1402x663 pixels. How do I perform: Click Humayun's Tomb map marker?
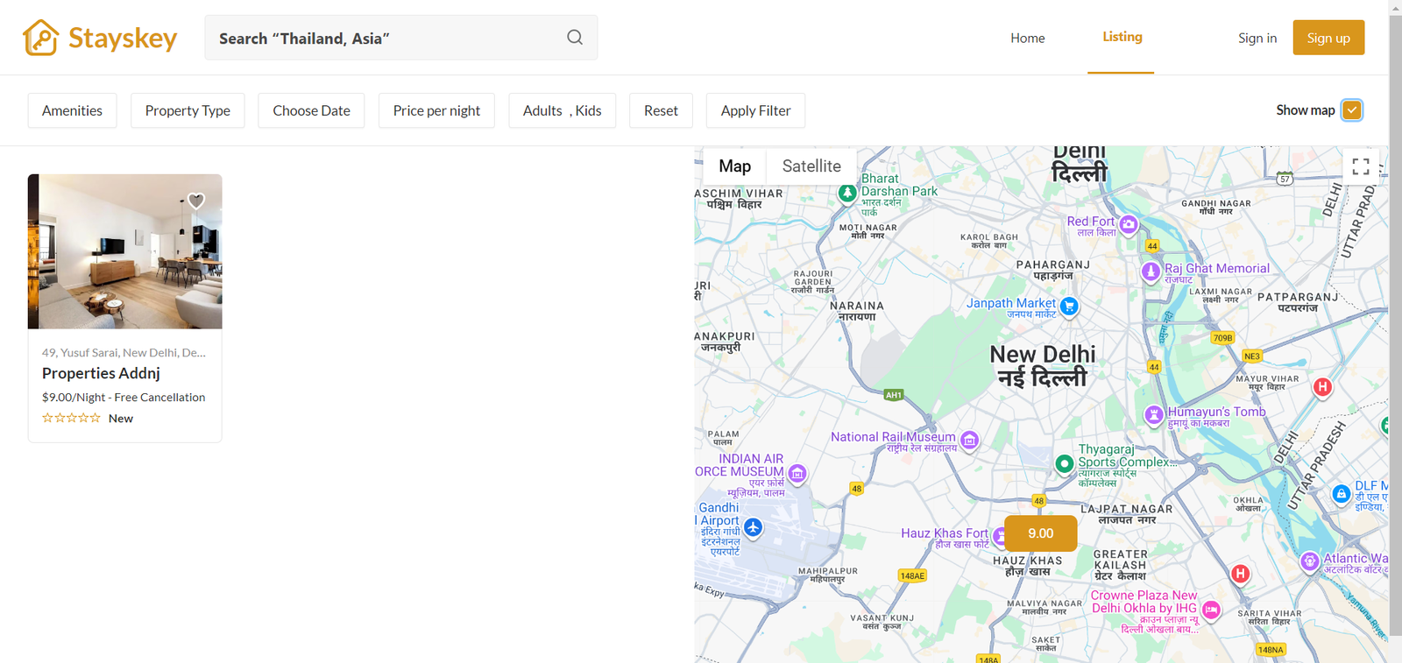pyautogui.click(x=1154, y=414)
